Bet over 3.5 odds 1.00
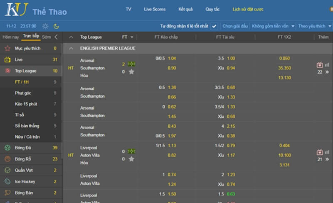Image resolution: width=333 pixels, height=203 pixels. click(x=231, y=58)
